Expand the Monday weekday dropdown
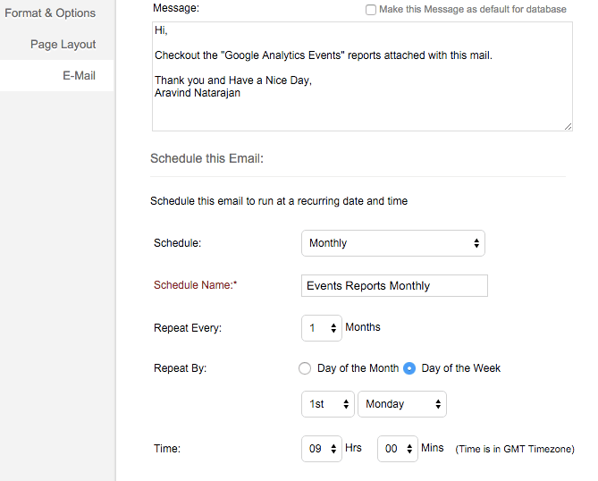This screenshot has width=598, height=481. [x=401, y=404]
